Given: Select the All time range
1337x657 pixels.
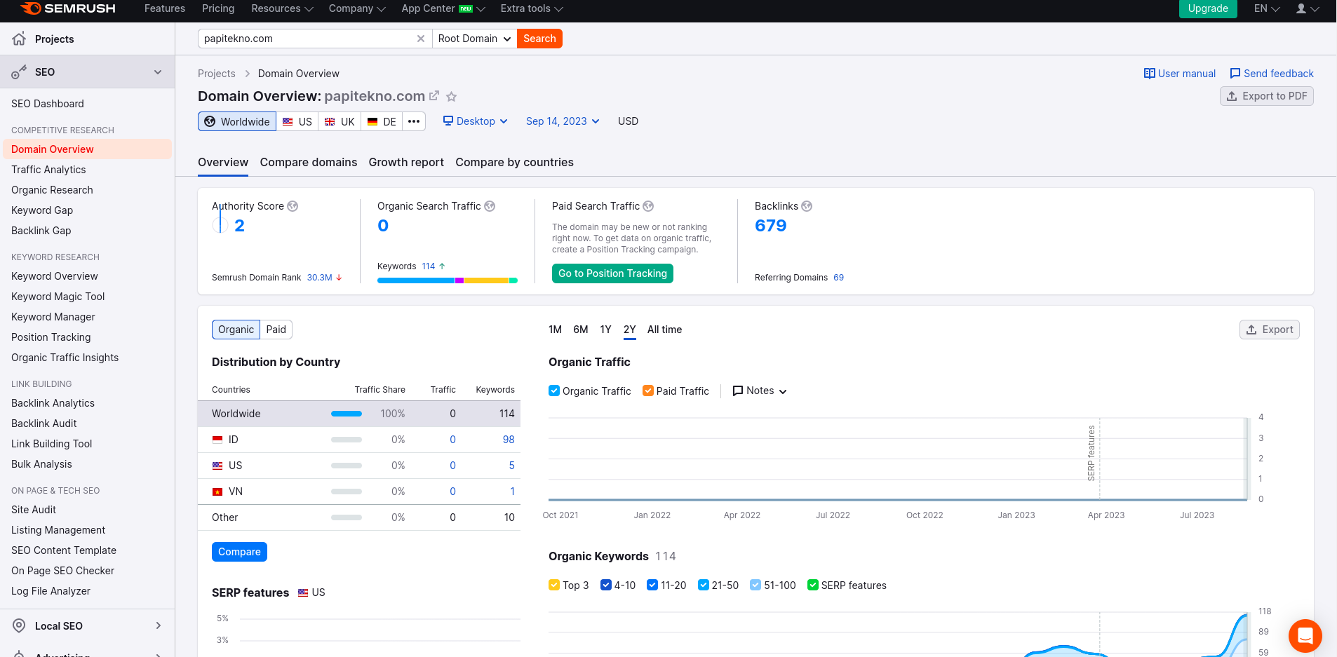Looking at the screenshot, I should coord(664,330).
